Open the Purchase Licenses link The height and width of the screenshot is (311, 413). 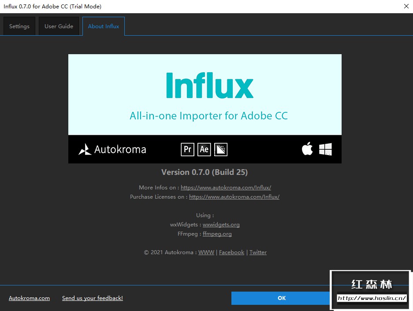pos(234,197)
